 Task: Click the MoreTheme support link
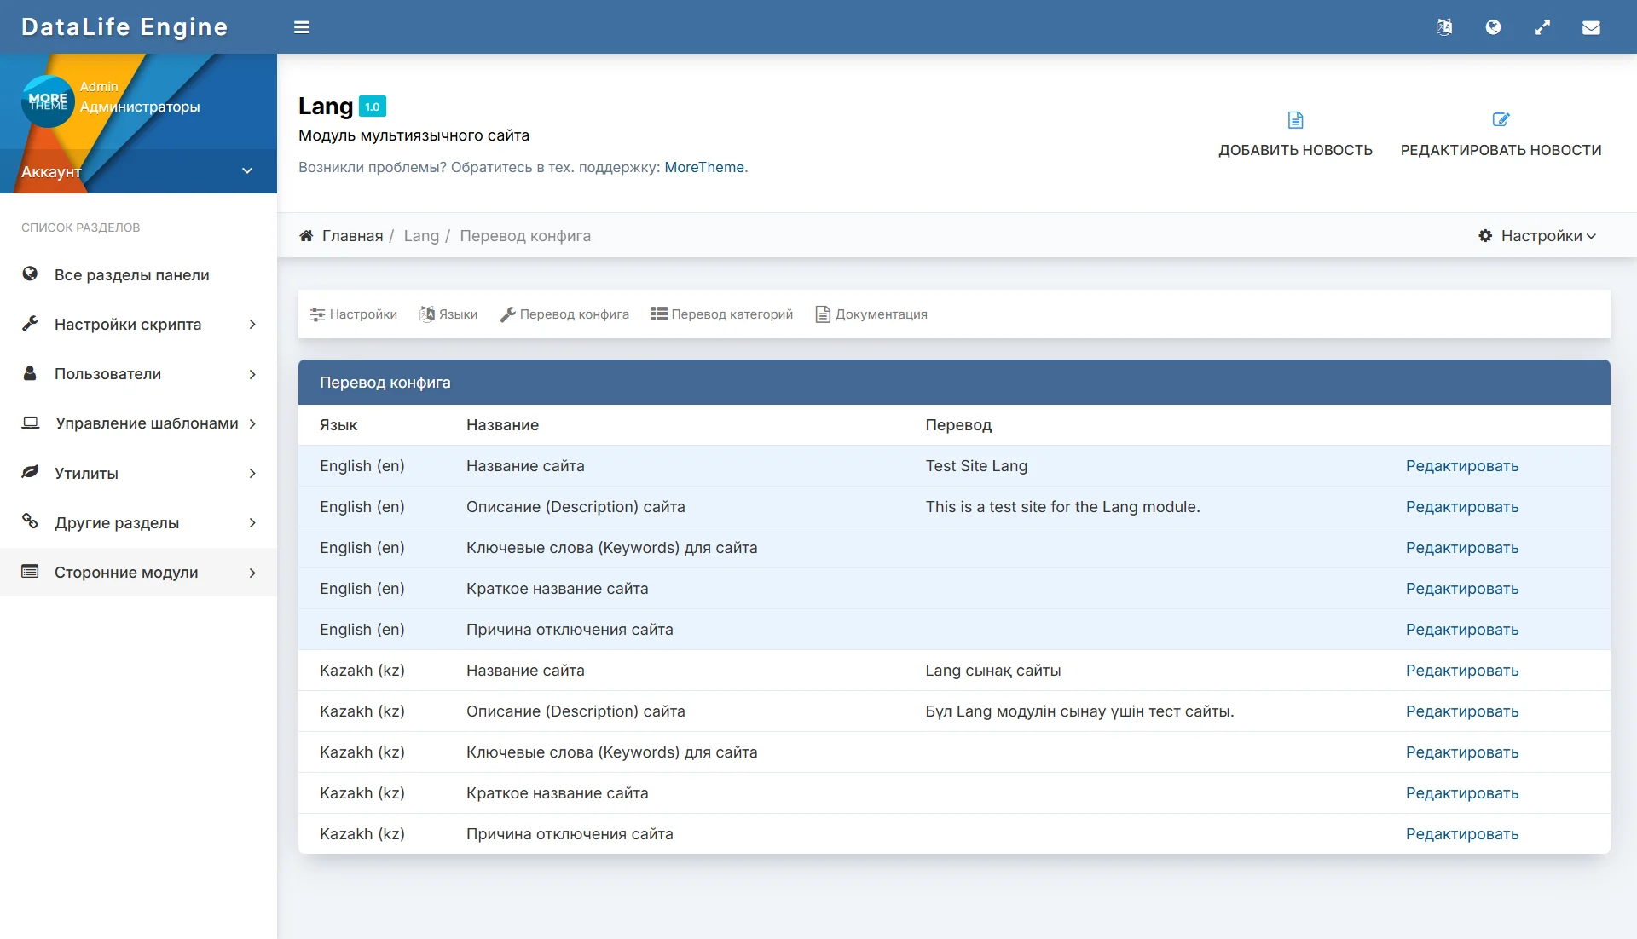pyautogui.click(x=703, y=167)
